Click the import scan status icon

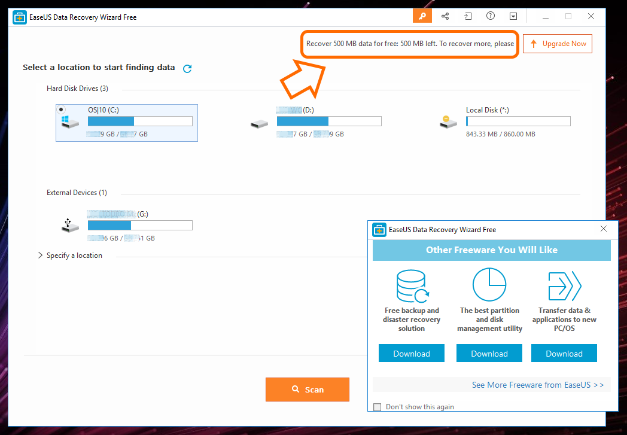[x=467, y=16]
